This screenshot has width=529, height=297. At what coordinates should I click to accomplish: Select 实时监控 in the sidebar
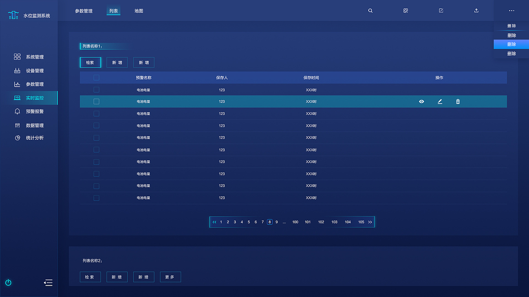(x=29, y=98)
